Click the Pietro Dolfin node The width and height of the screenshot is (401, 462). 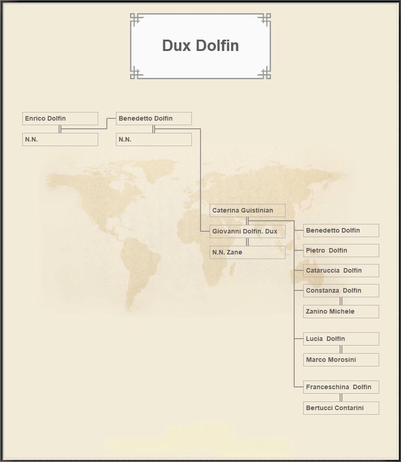tap(341, 250)
